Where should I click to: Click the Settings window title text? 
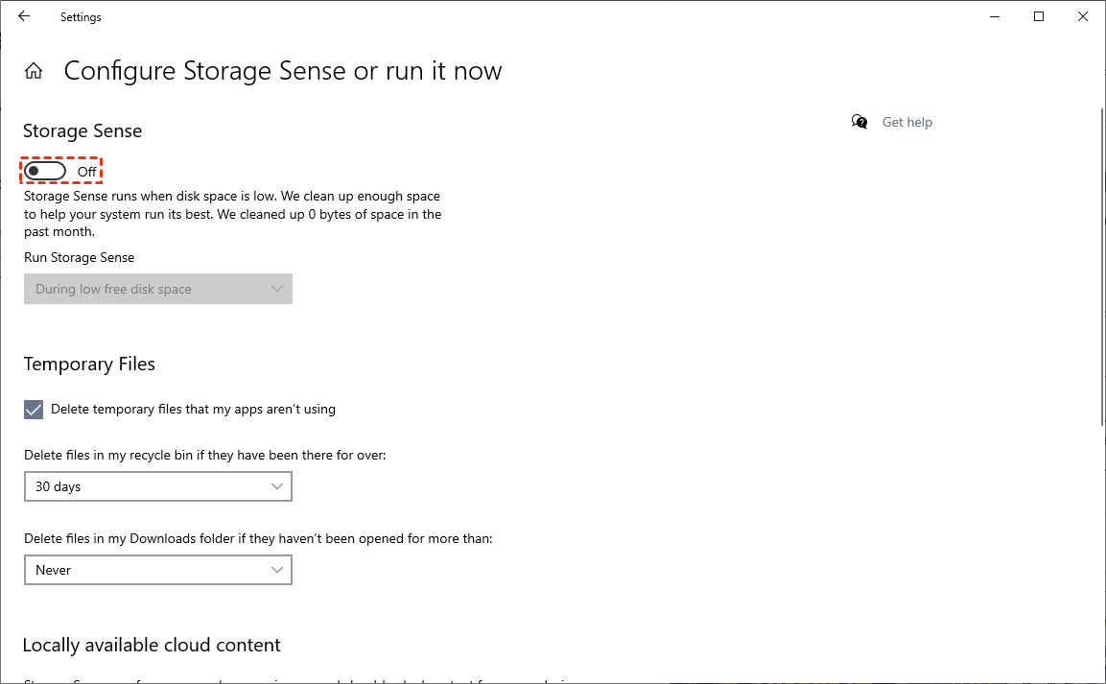(x=81, y=17)
